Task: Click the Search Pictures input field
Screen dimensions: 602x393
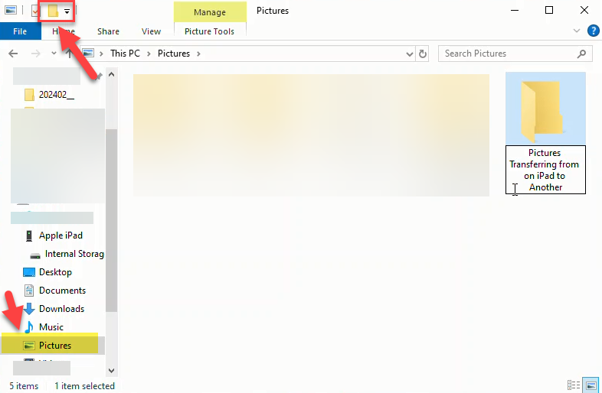Action: [x=505, y=54]
